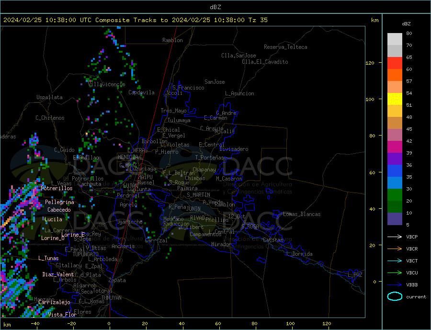Click the Vista_Flor label
Screen dimensions: 431x330
[x=62, y=315]
